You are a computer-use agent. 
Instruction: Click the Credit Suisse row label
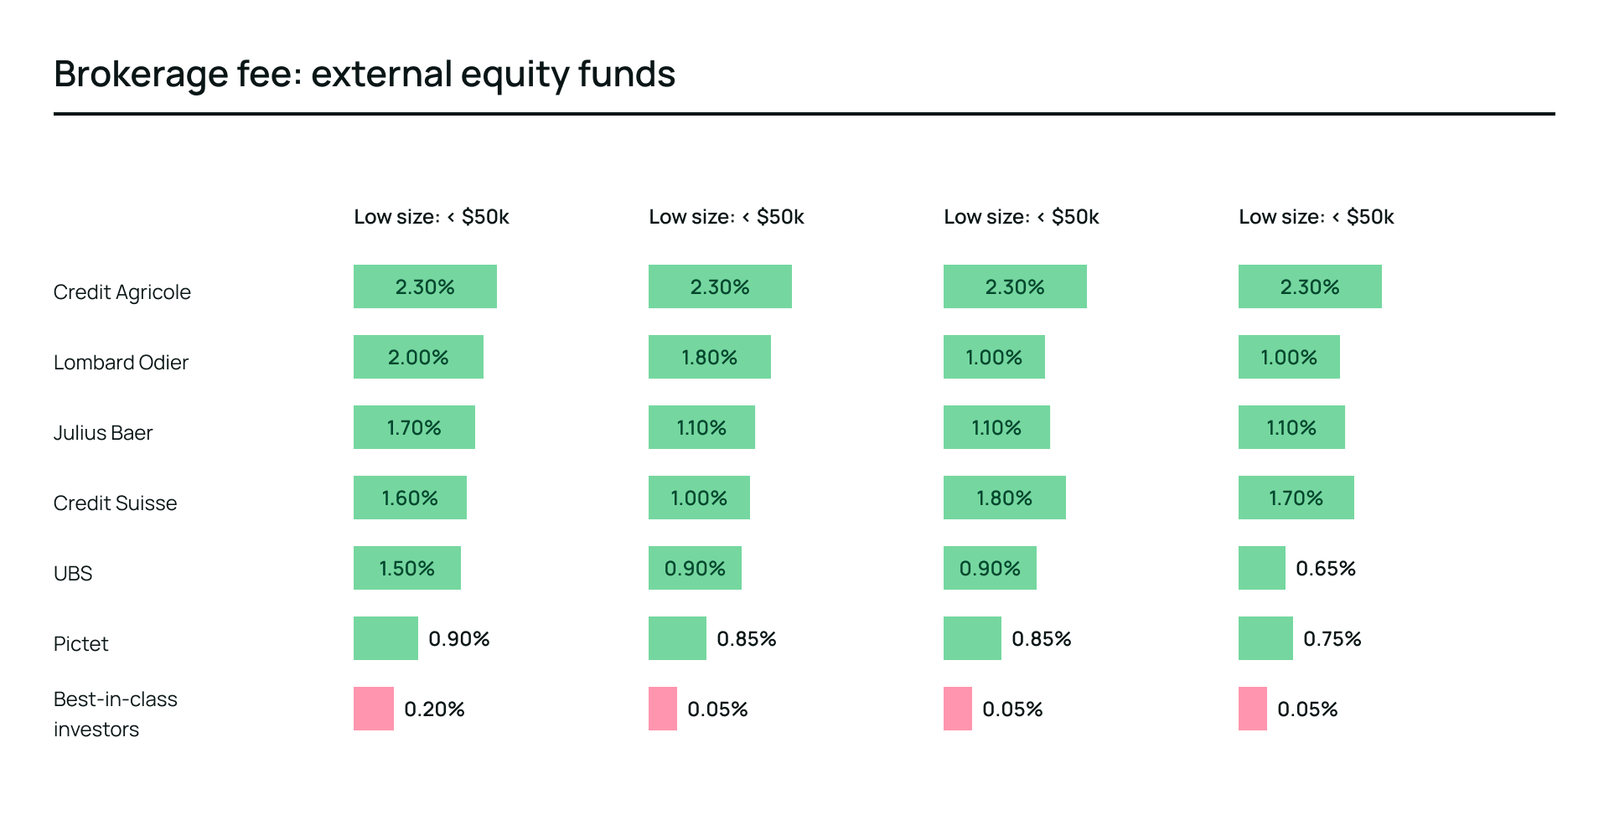[115, 503]
